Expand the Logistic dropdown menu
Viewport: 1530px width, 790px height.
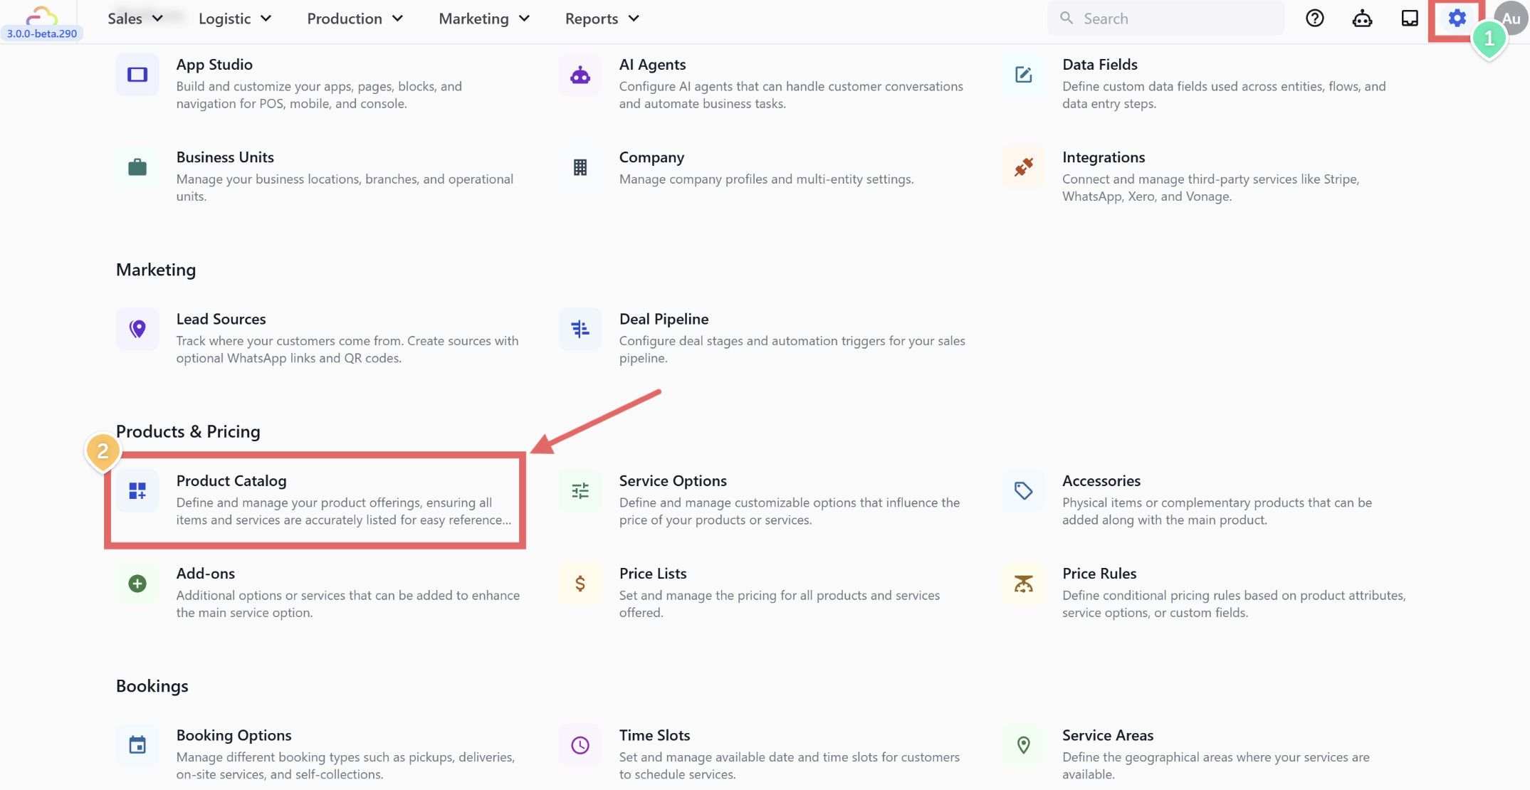coord(235,19)
